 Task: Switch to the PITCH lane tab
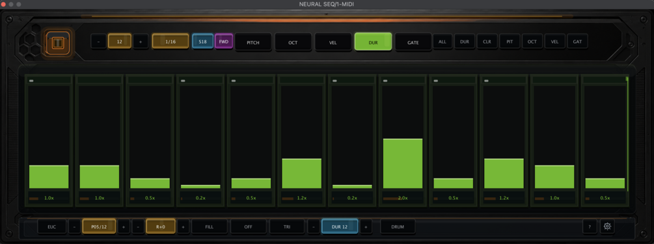[253, 42]
